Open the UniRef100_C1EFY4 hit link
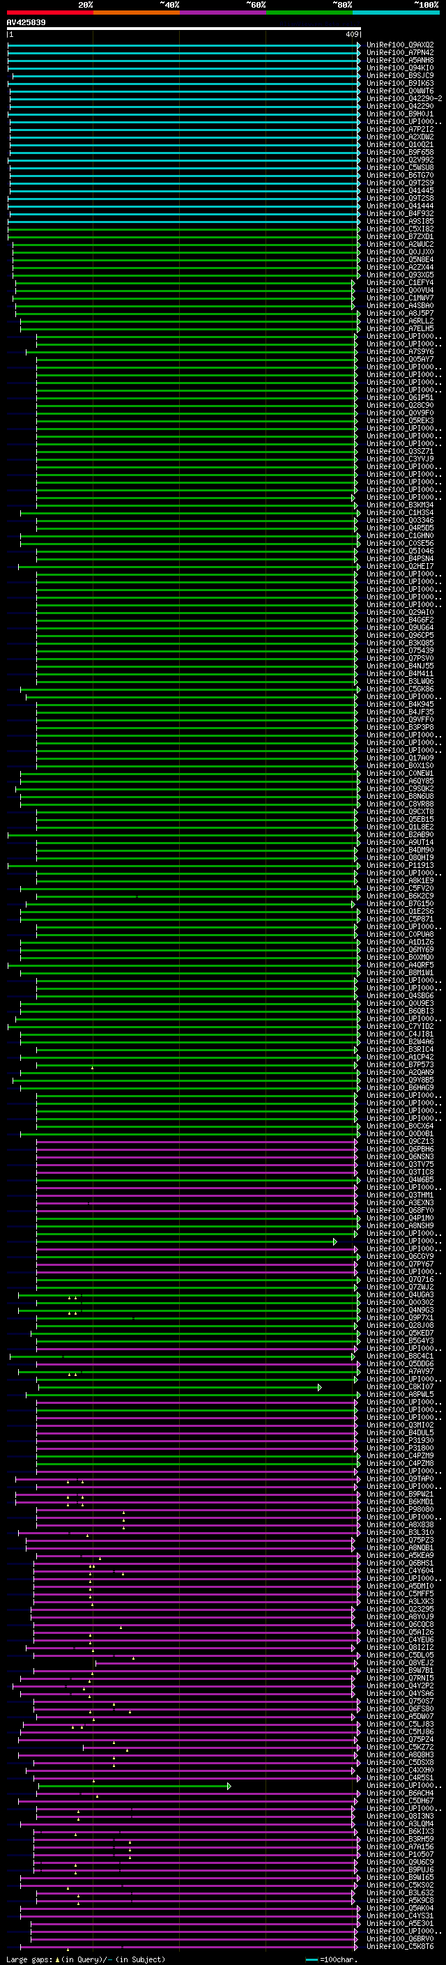The width and height of the screenshot is (446, 1965). click(x=400, y=283)
